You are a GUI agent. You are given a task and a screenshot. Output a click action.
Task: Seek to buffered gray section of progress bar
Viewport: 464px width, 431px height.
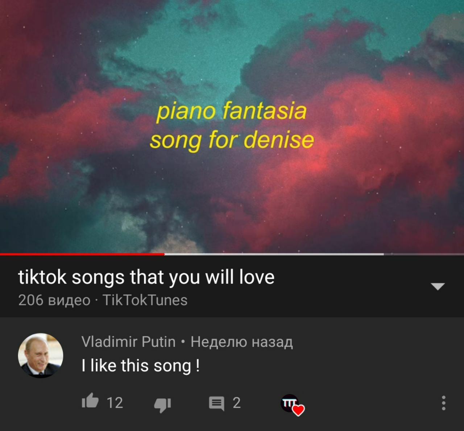pyautogui.click(x=274, y=254)
